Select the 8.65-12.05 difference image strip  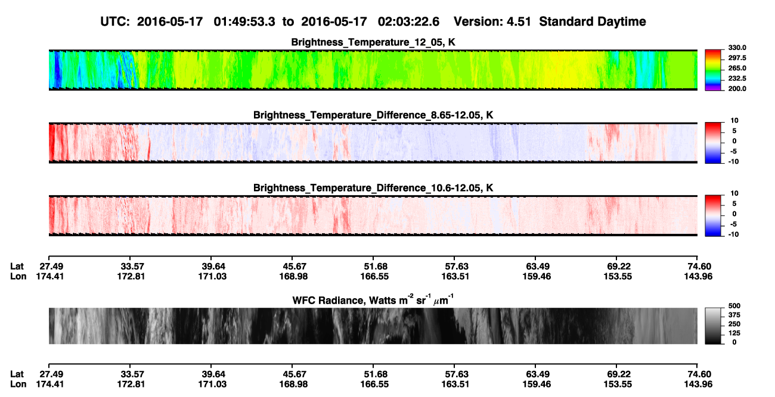click(373, 143)
